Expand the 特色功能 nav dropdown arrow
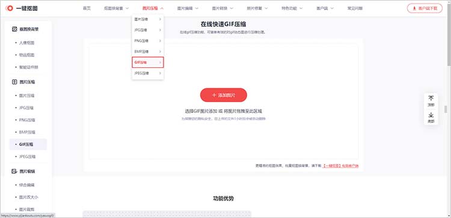The width and height of the screenshot is (451, 218). click(301, 8)
